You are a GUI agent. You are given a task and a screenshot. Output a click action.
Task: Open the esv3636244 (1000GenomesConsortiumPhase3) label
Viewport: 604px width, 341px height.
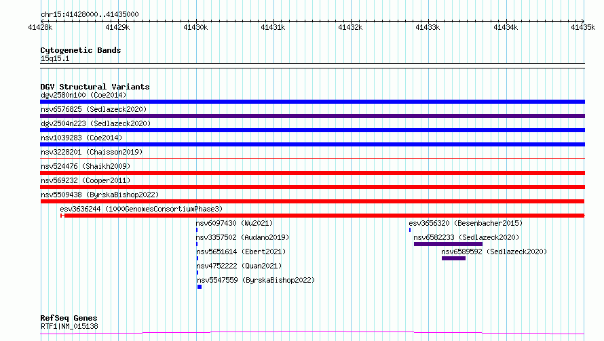(x=141, y=209)
